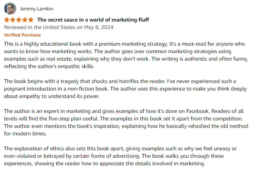254x169 pixels.
Task: Click the fifth orange rating star
Action: 31,20
